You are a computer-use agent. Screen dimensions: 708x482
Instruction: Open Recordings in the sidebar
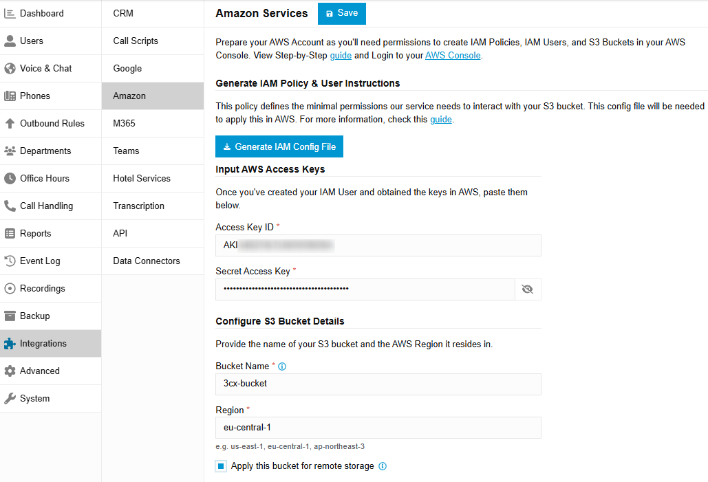[x=51, y=288]
